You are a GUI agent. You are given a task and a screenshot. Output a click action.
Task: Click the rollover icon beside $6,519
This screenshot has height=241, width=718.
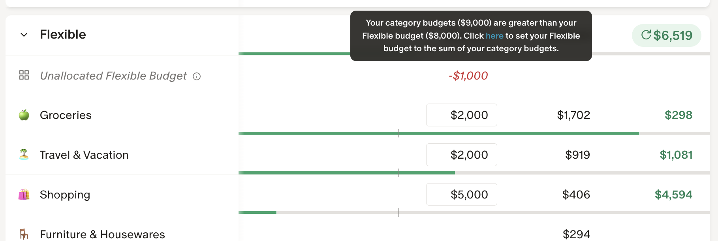point(646,35)
